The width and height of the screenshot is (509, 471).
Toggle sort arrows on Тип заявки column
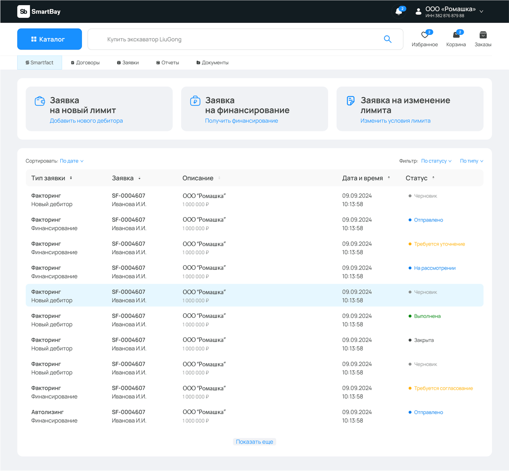pyautogui.click(x=71, y=178)
